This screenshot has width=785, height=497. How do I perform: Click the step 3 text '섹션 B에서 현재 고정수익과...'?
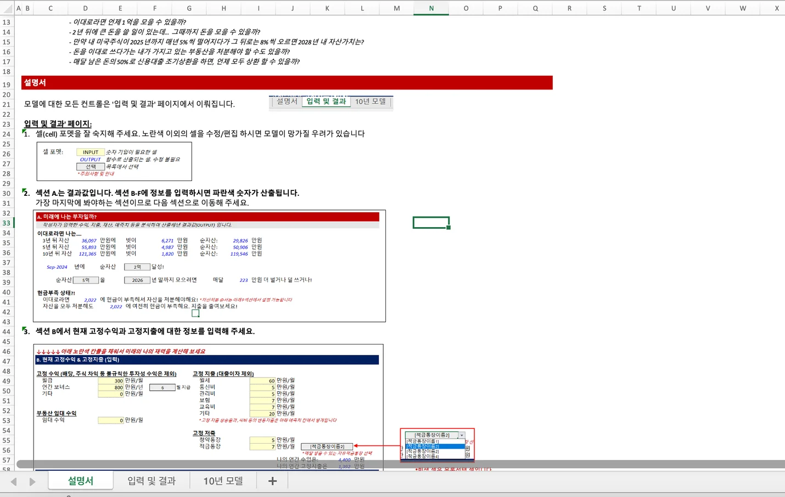click(x=145, y=331)
